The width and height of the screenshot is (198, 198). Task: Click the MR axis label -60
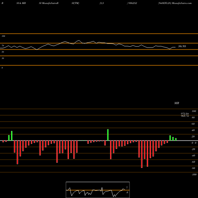click(x=193, y=162)
